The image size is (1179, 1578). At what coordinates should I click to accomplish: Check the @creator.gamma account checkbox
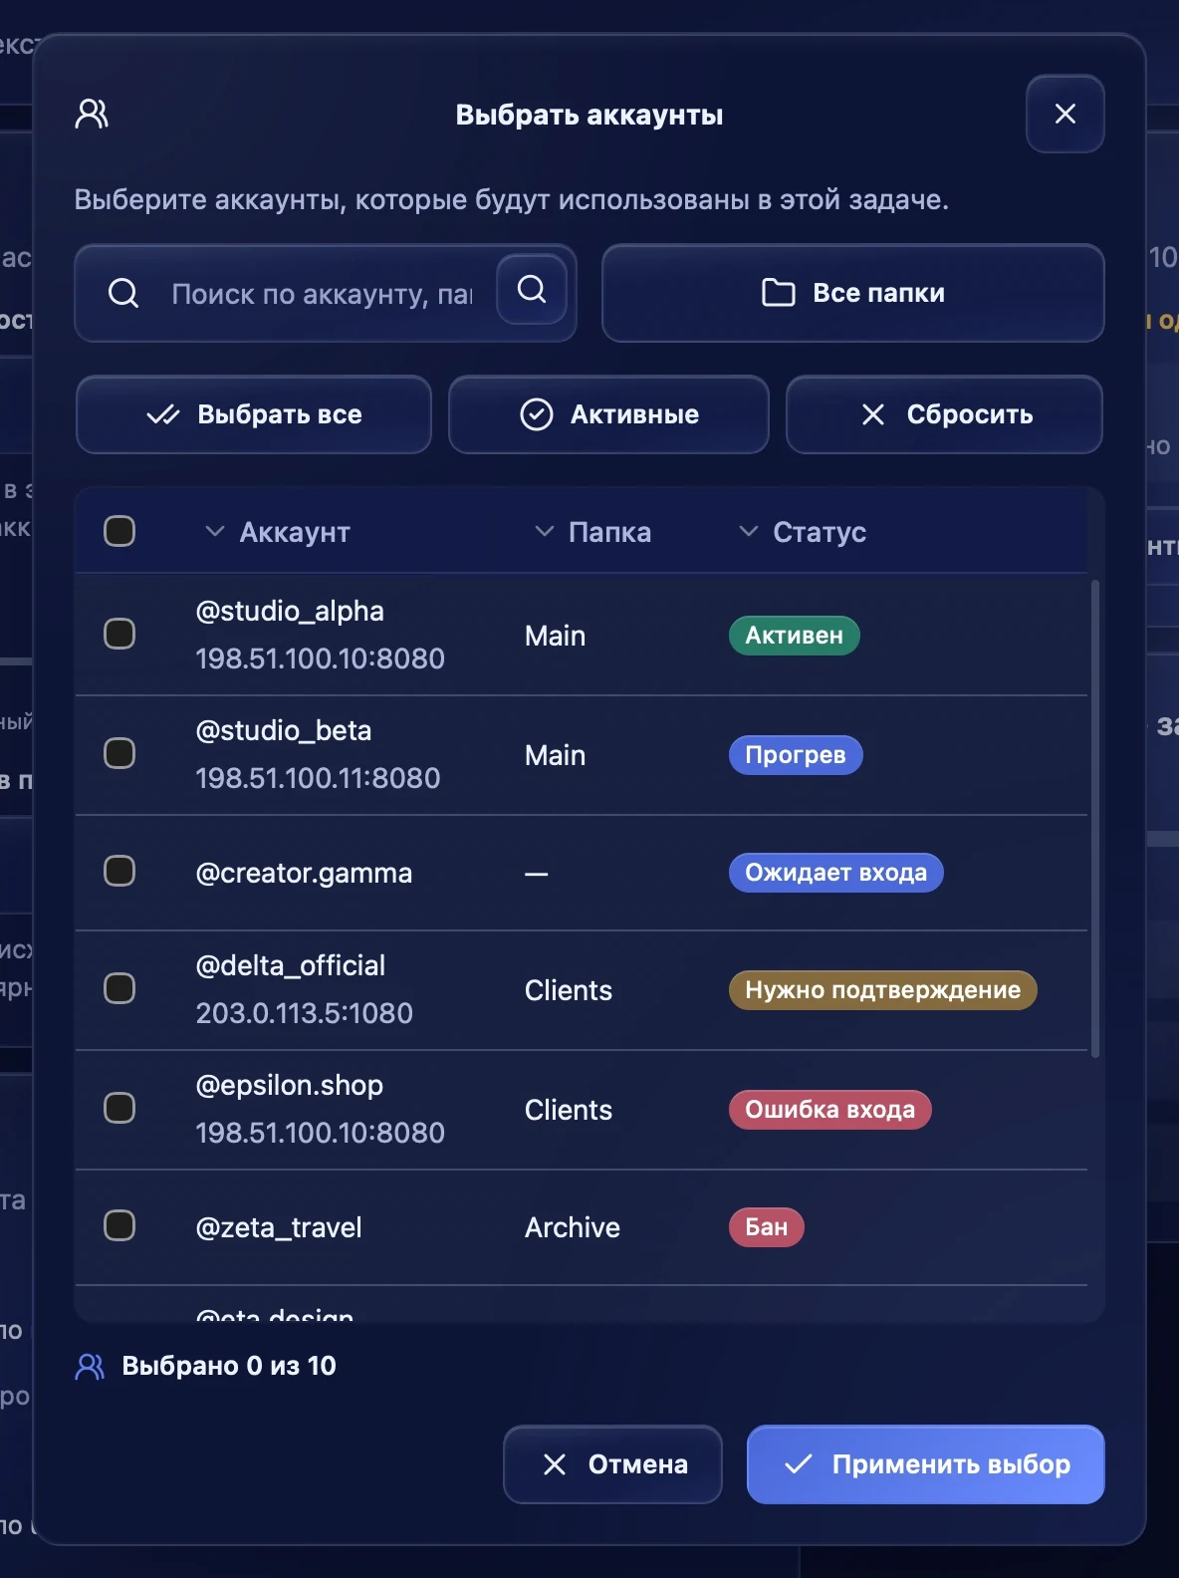click(x=119, y=871)
